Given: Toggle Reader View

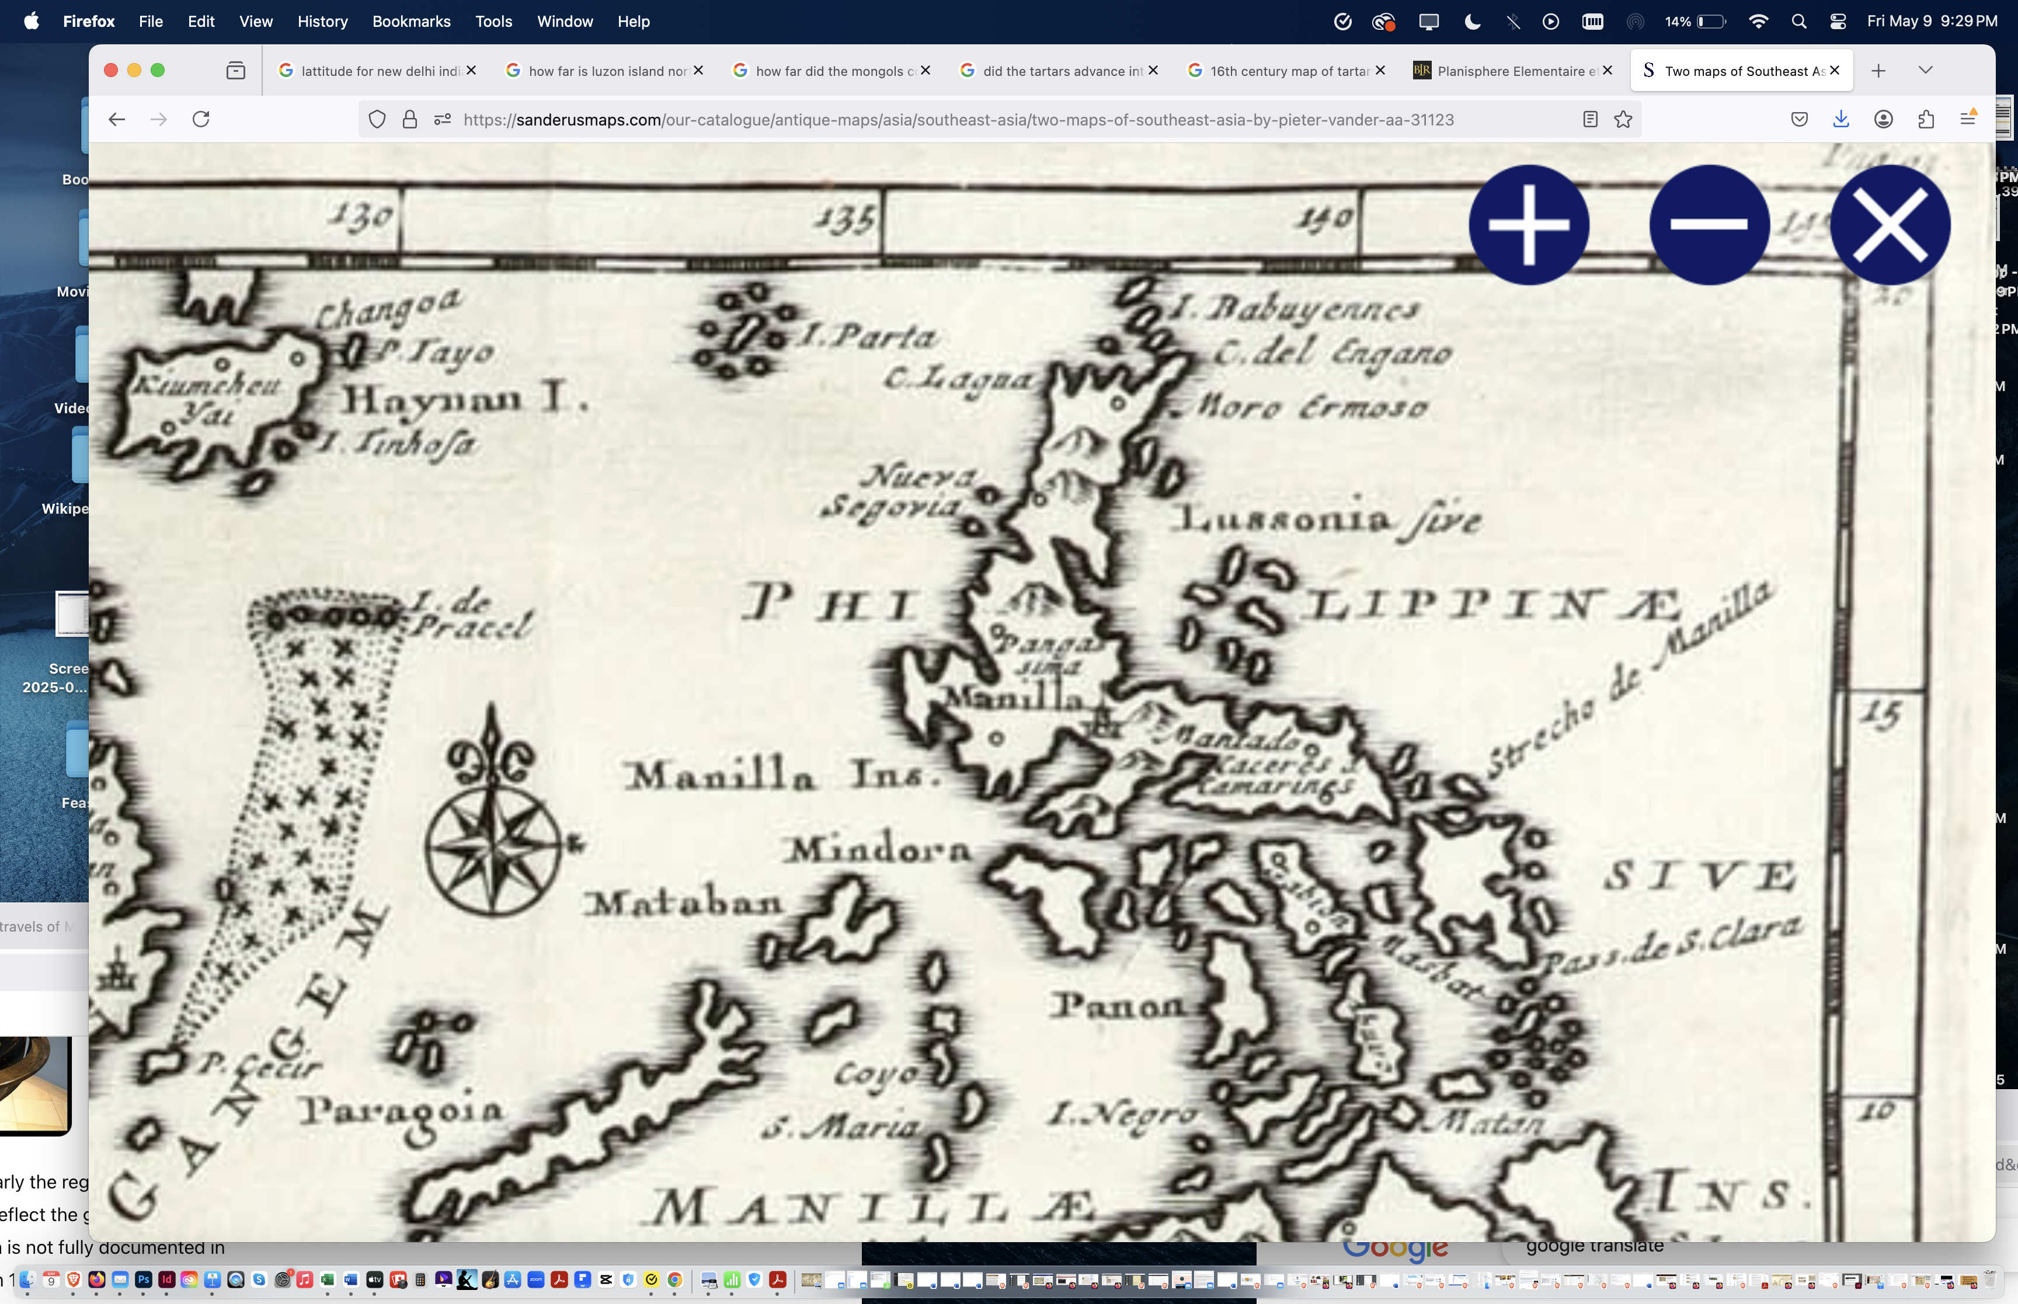Looking at the screenshot, I should coord(1589,120).
